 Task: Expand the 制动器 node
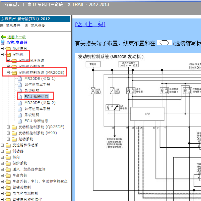2,151
